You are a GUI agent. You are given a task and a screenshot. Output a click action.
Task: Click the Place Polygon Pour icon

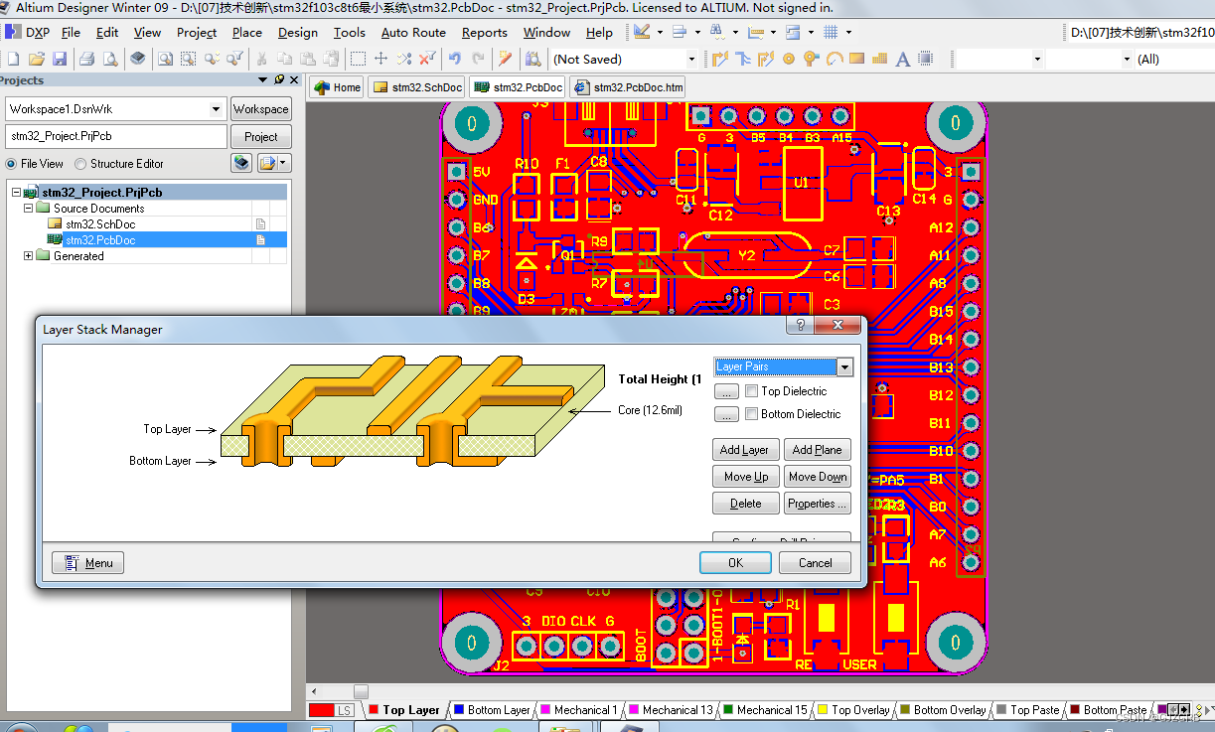click(x=880, y=59)
